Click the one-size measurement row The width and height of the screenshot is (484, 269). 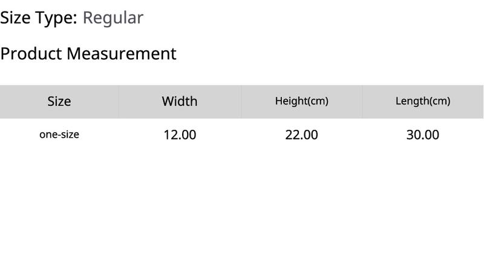coord(241,135)
